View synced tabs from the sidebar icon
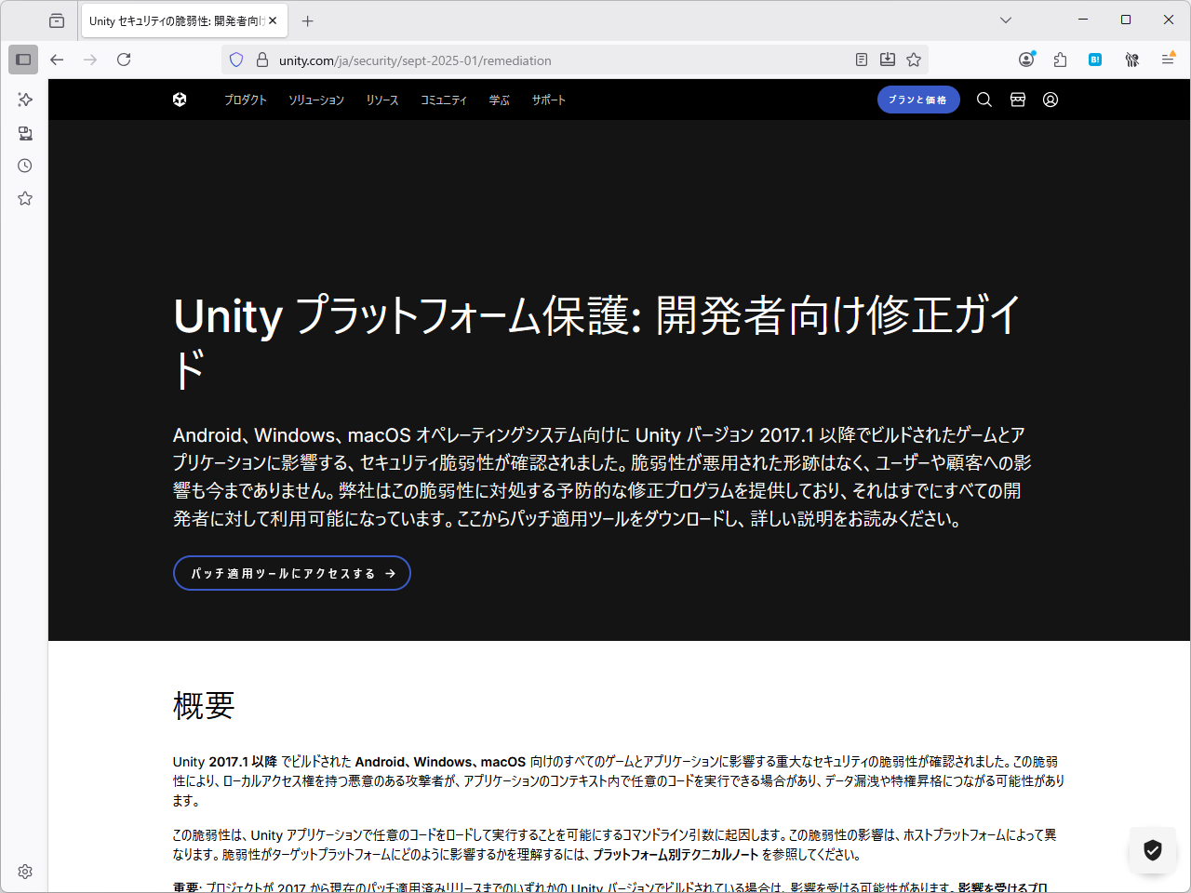 (x=24, y=133)
